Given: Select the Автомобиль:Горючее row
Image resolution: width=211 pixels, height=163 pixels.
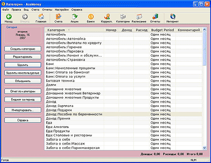Looking at the screenshot, I should (x=124, y=47).
